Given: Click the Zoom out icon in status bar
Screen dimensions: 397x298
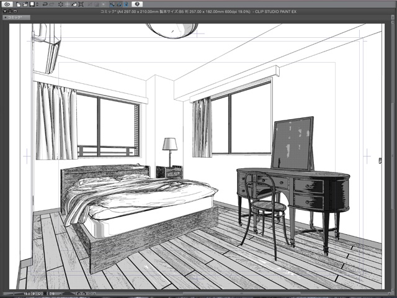Looking at the screenshot, I should [x=33, y=294].
